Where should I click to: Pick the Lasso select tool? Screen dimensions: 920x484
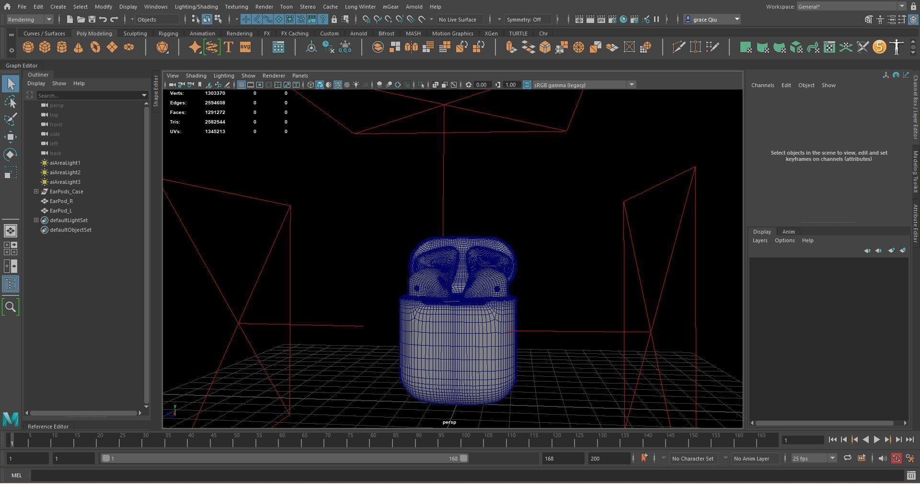[11, 101]
